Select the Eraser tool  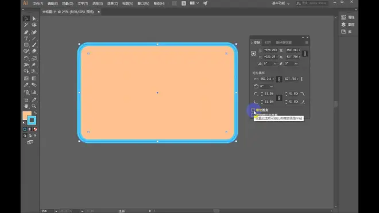34,51
